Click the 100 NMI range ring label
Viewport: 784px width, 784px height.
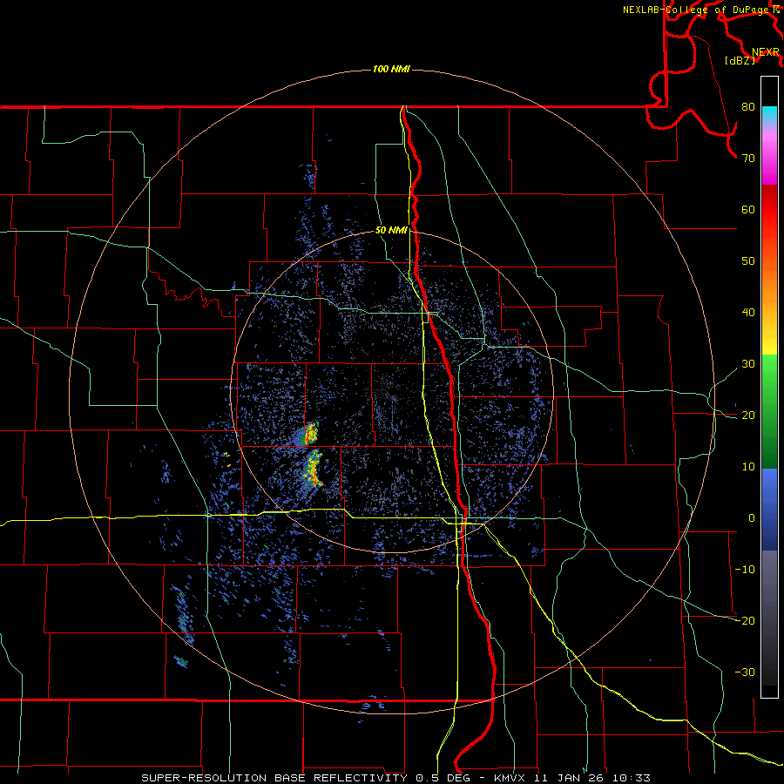pos(391,69)
